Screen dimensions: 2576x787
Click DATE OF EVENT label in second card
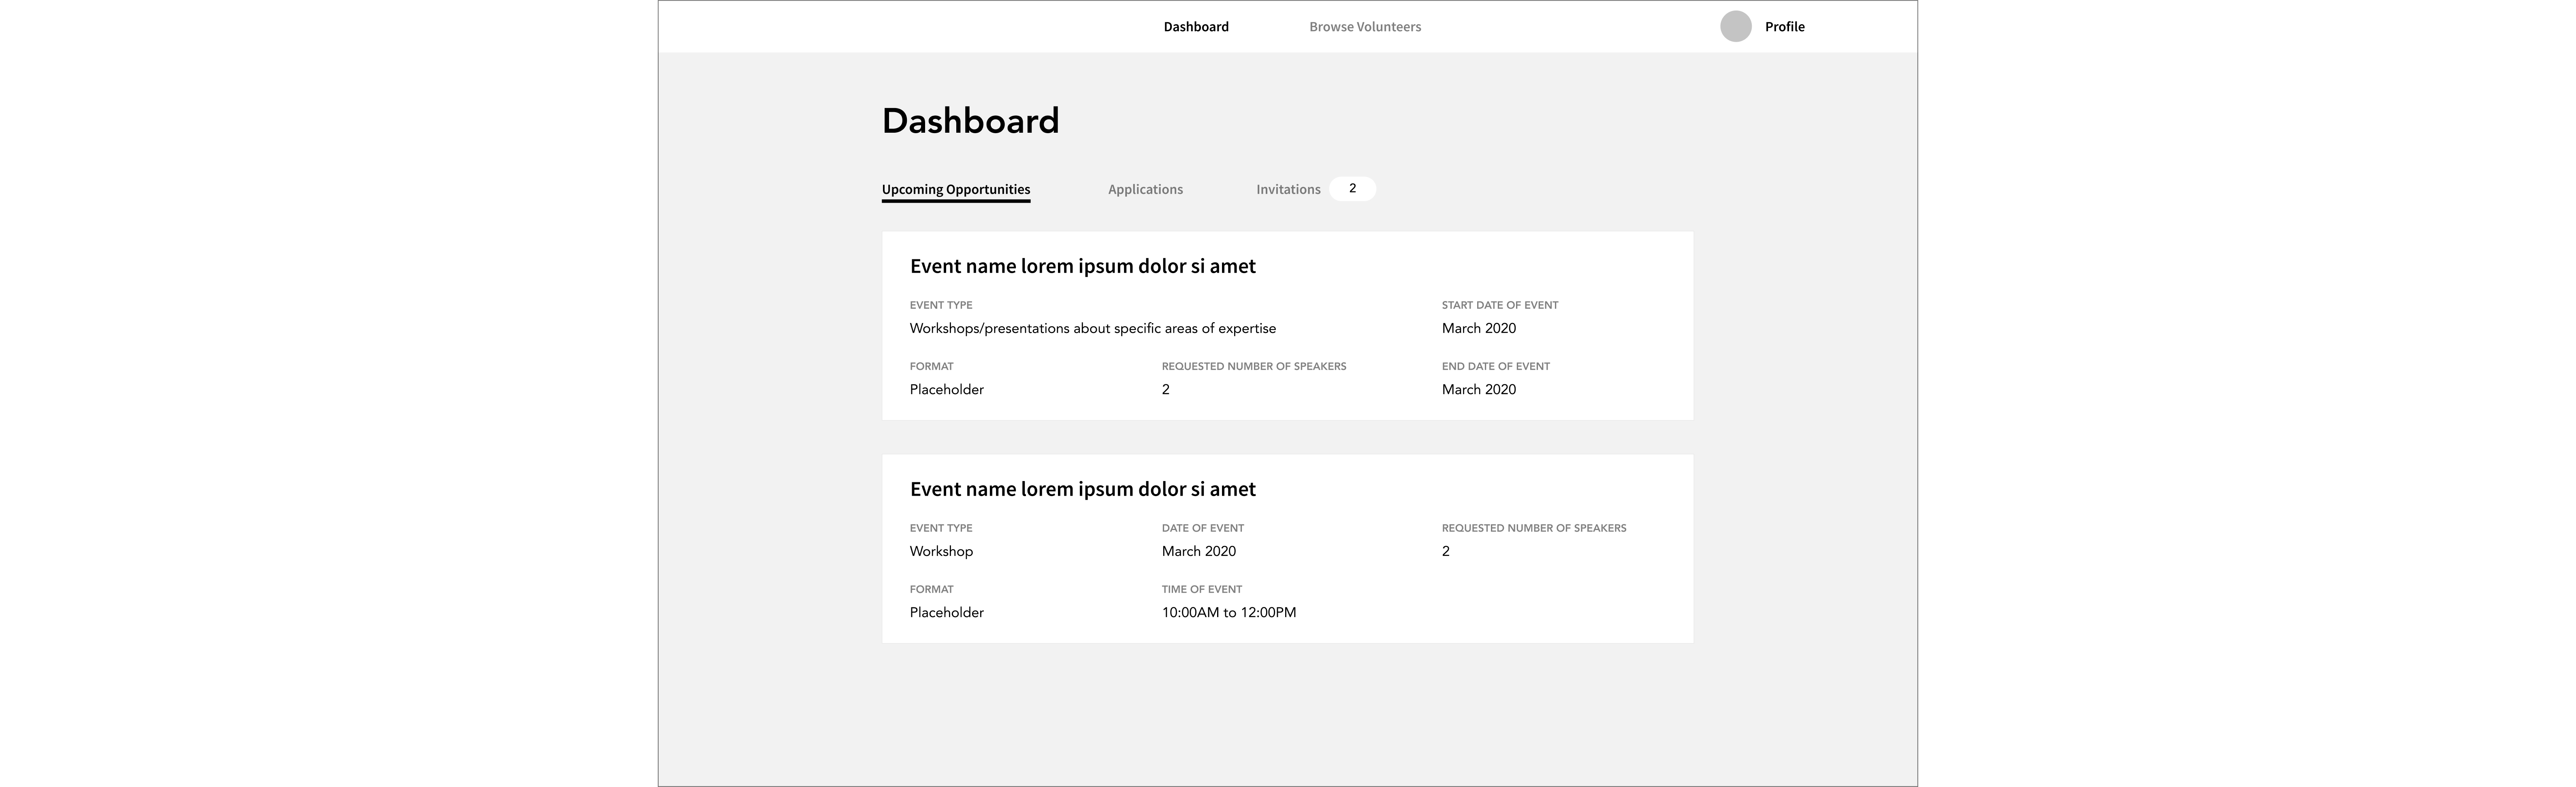point(1202,528)
